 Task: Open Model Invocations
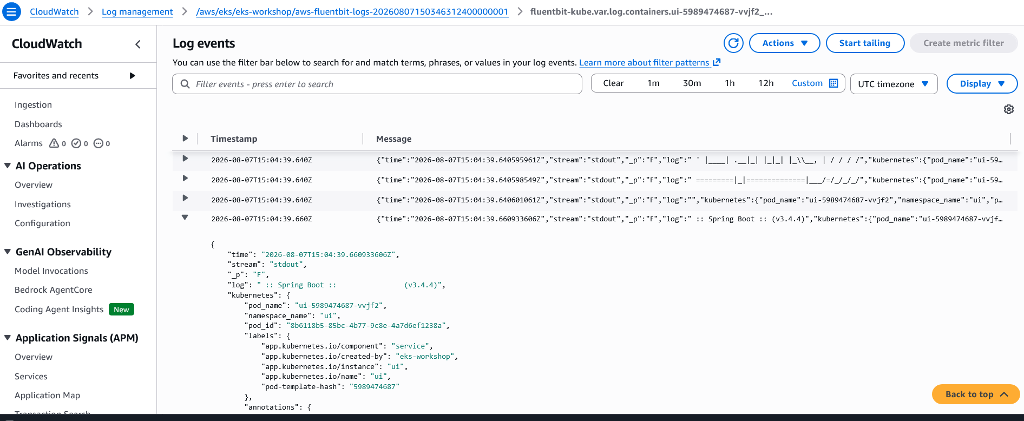(x=51, y=271)
